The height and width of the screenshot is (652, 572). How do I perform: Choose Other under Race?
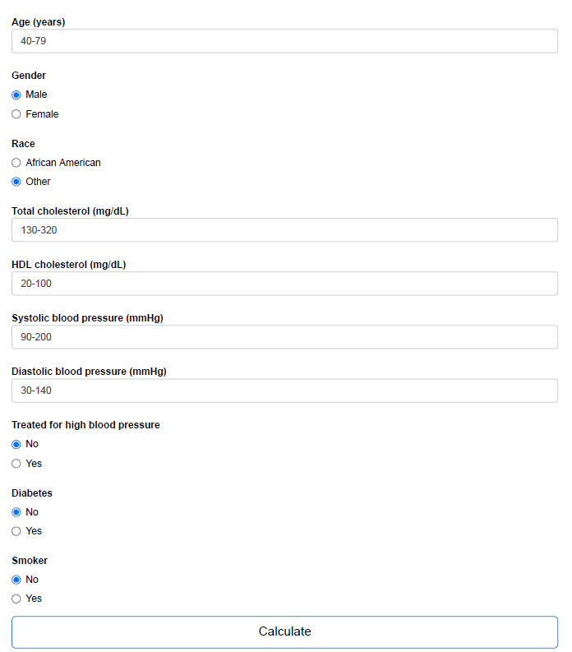16,182
